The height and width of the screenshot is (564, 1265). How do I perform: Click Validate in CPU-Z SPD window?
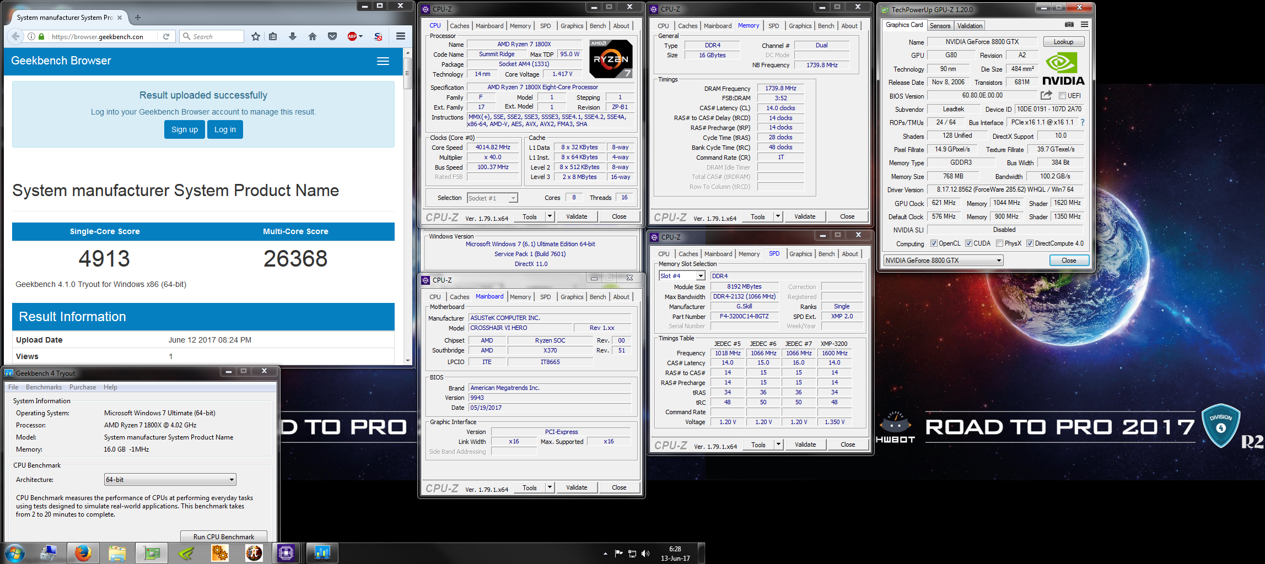coord(805,444)
